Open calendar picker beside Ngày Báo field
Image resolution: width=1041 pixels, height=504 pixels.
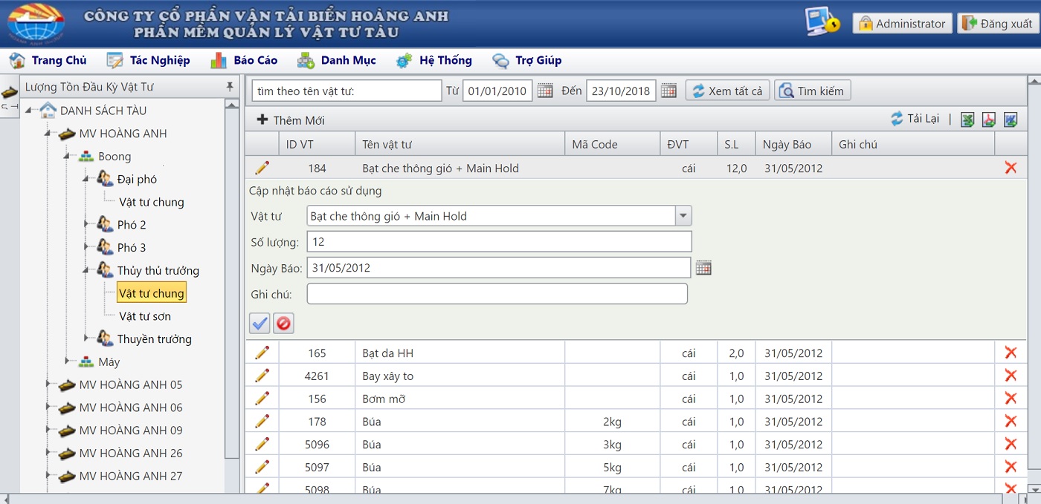click(703, 268)
